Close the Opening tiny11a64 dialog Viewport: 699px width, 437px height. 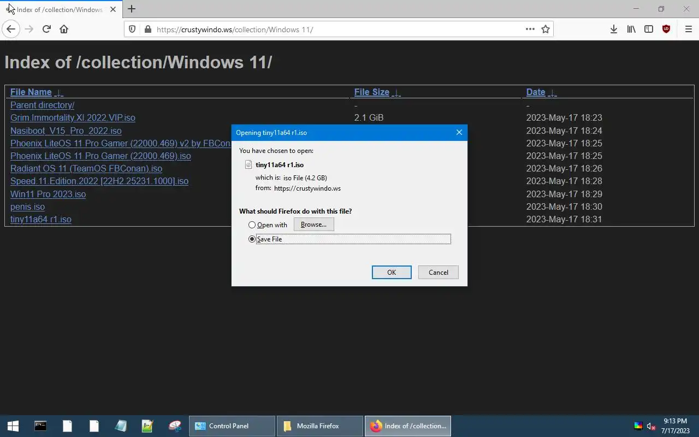point(459,132)
